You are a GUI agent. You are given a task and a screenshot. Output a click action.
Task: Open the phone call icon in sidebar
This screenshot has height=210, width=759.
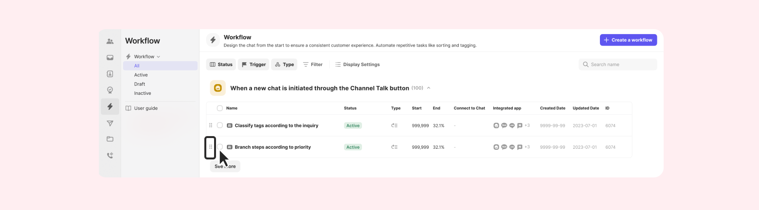(110, 156)
